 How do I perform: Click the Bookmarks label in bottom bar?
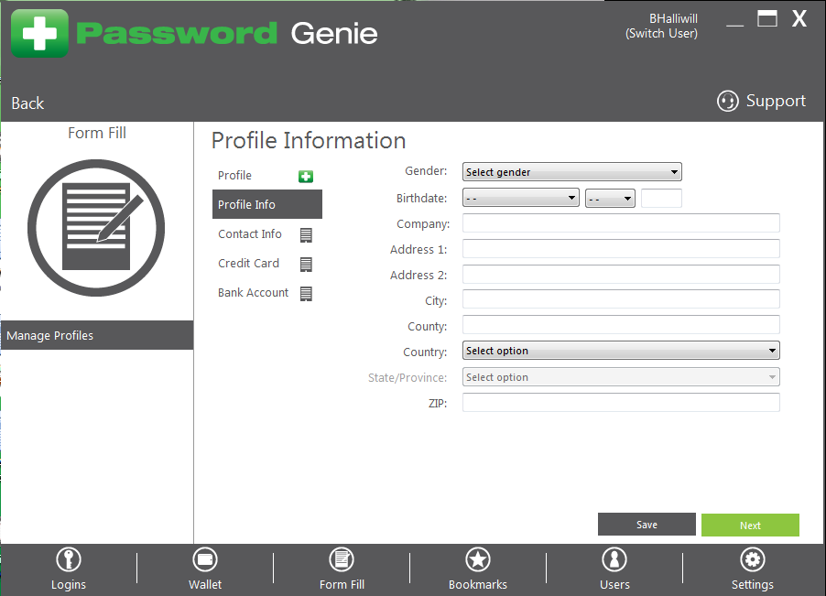(478, 584)
